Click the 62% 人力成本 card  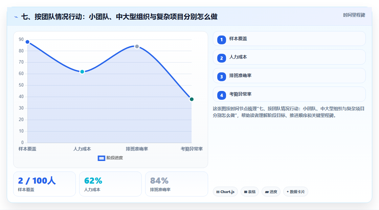pyautogui.click(x=110, y=184)
